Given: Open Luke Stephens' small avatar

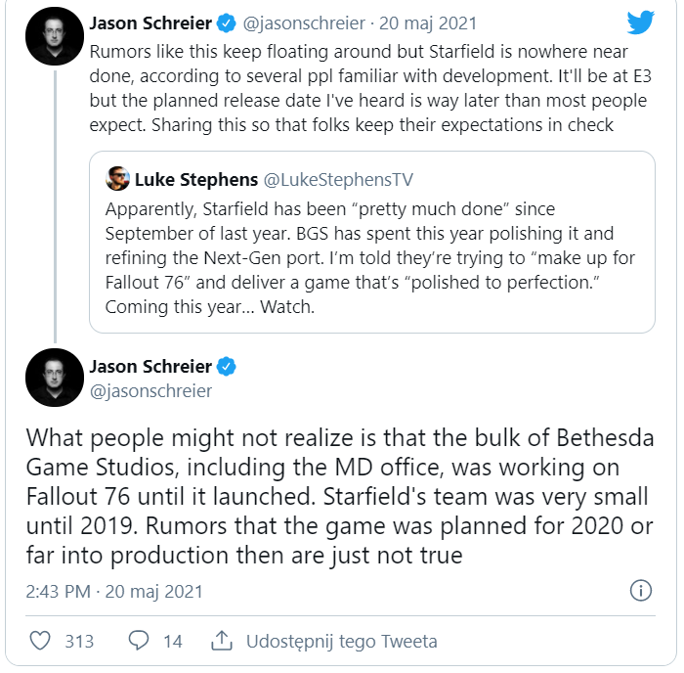Looking at the screenshot, I should pyautogui.click(x=116, y=179).
